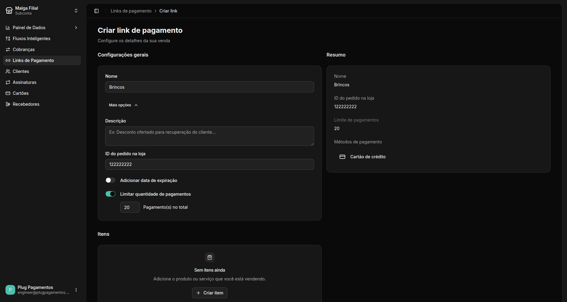
Task: Click the shopping bag icon in Itens
Action: [x=210, y=257]
